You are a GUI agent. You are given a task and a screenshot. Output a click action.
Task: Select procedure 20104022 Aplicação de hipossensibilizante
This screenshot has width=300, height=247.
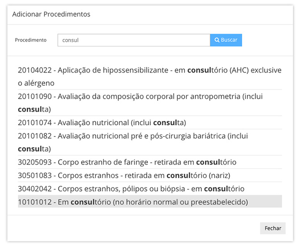[150, 77]
